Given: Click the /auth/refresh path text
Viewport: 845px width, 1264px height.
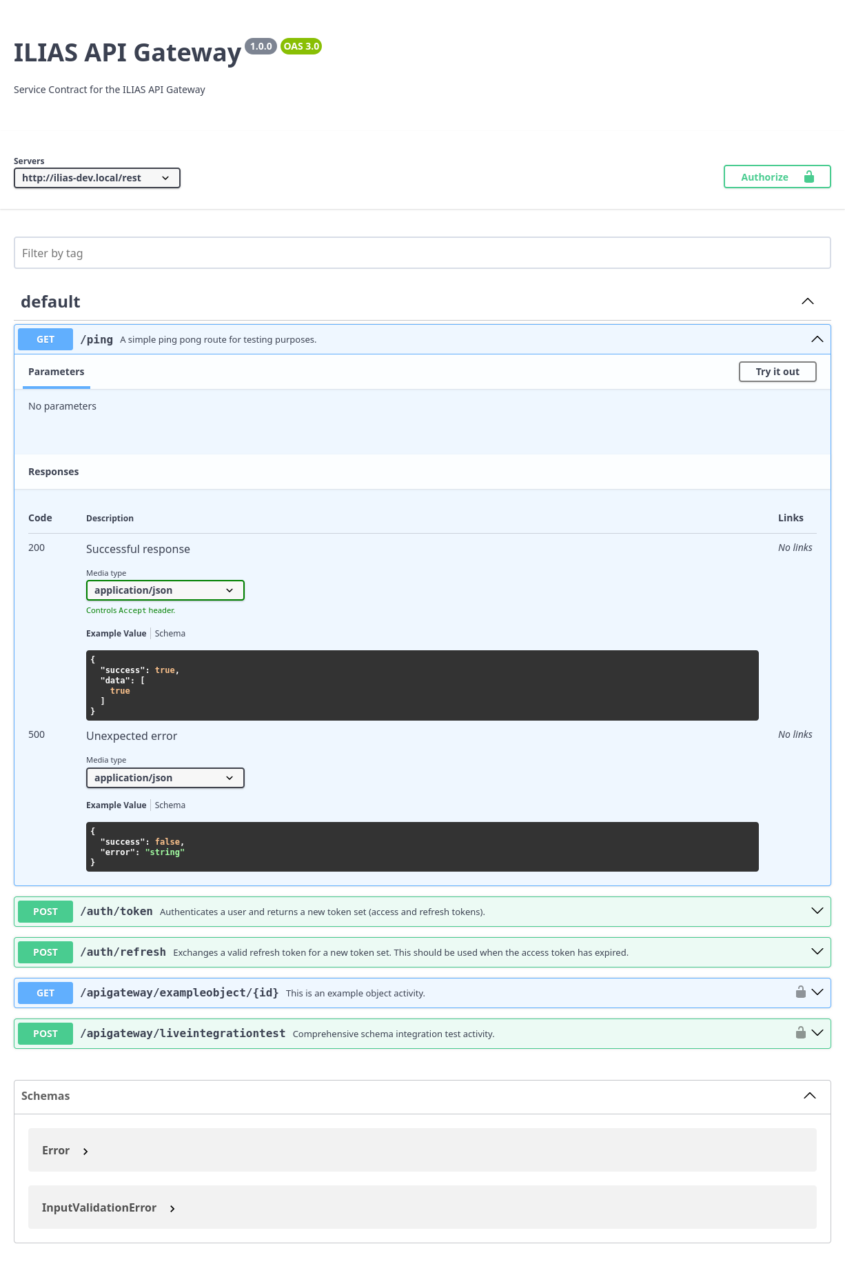Looking at the screenshot, I should (x=123, y=952).
